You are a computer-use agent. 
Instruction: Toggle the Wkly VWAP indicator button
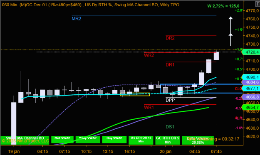88,140
